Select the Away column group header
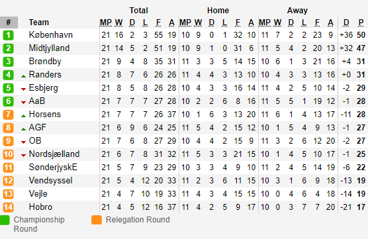368x241 pixels. click(297, 11)
